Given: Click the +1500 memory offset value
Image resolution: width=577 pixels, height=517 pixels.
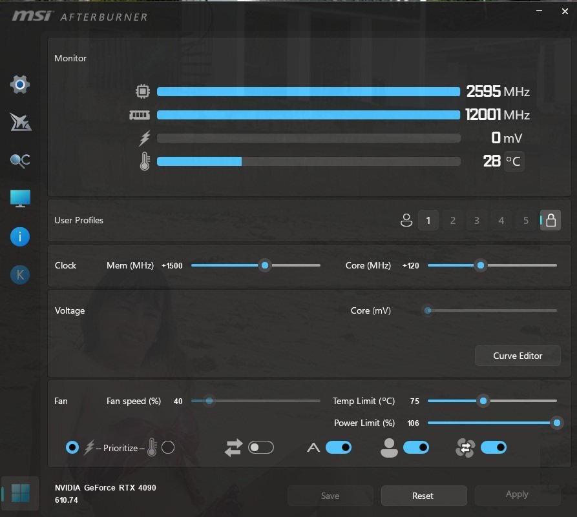Looking at the screenshot, I should point(172,265).
